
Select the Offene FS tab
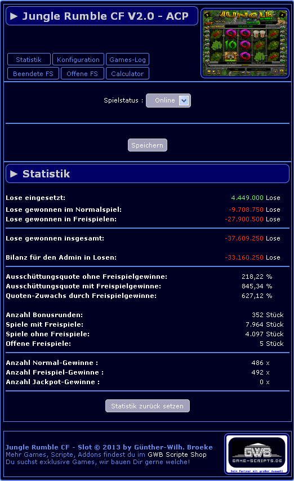point(82,73)
